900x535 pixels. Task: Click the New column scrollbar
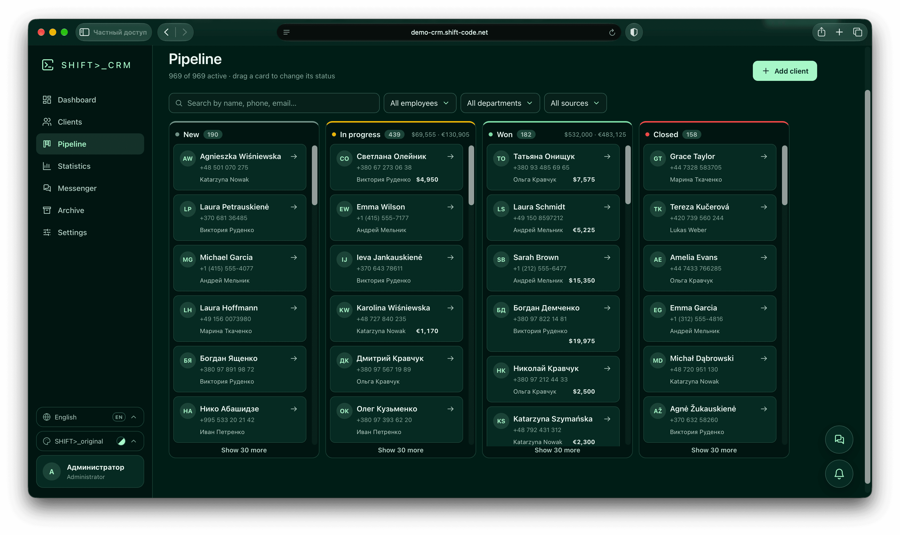pos(315,176)
